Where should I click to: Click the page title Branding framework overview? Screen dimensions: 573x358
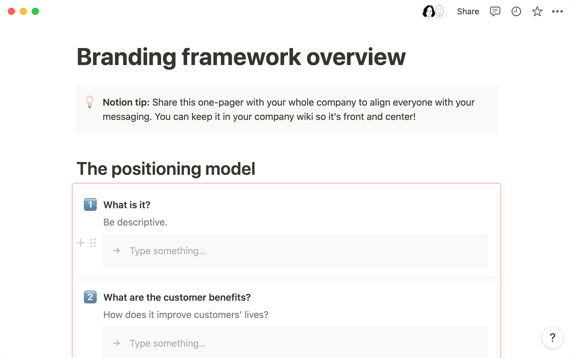click(x=241, y=57)
